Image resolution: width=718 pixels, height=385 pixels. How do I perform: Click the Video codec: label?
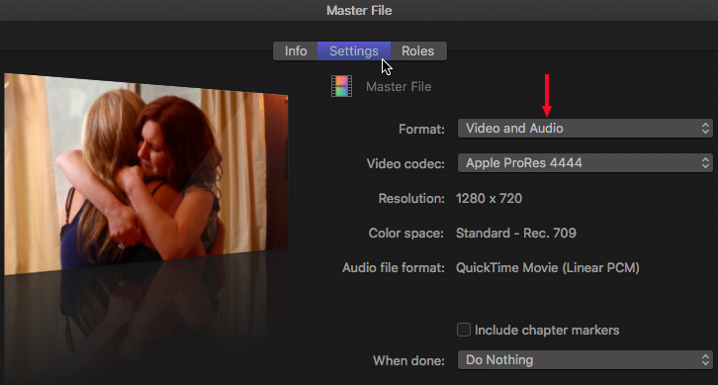(x=405, y=163)
